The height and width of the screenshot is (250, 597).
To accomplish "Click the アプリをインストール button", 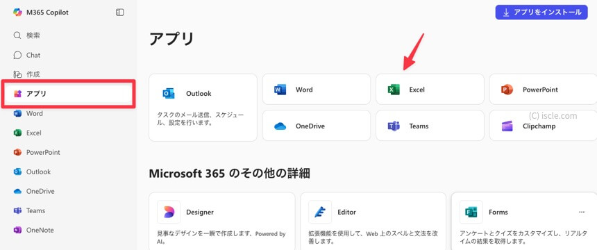I will coord(541,12).
